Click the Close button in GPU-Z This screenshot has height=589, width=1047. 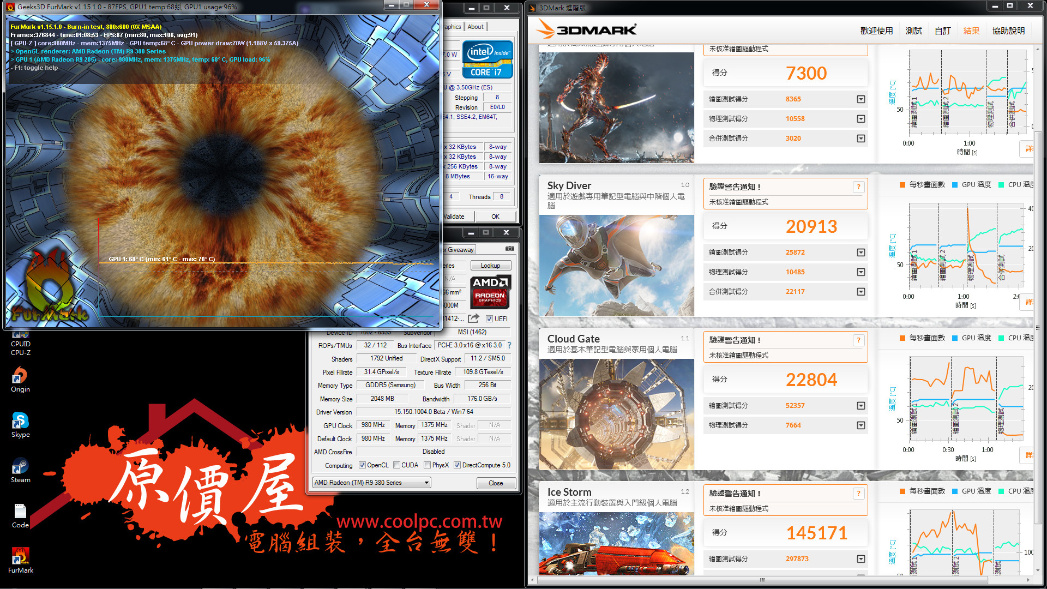496,483
